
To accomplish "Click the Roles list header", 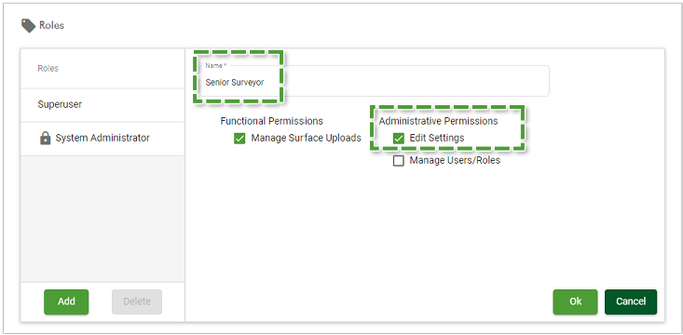I will coord(48,68).
